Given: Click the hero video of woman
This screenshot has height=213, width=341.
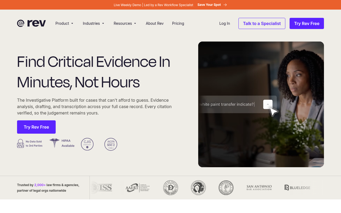Looking at the screenshot, I should click(261, 104).
